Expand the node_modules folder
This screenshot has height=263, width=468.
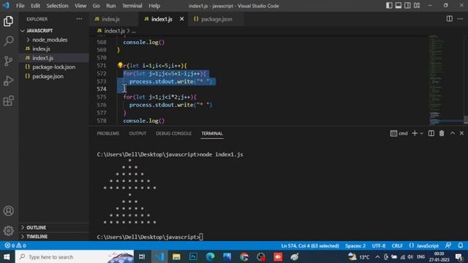tap(53, 39)
